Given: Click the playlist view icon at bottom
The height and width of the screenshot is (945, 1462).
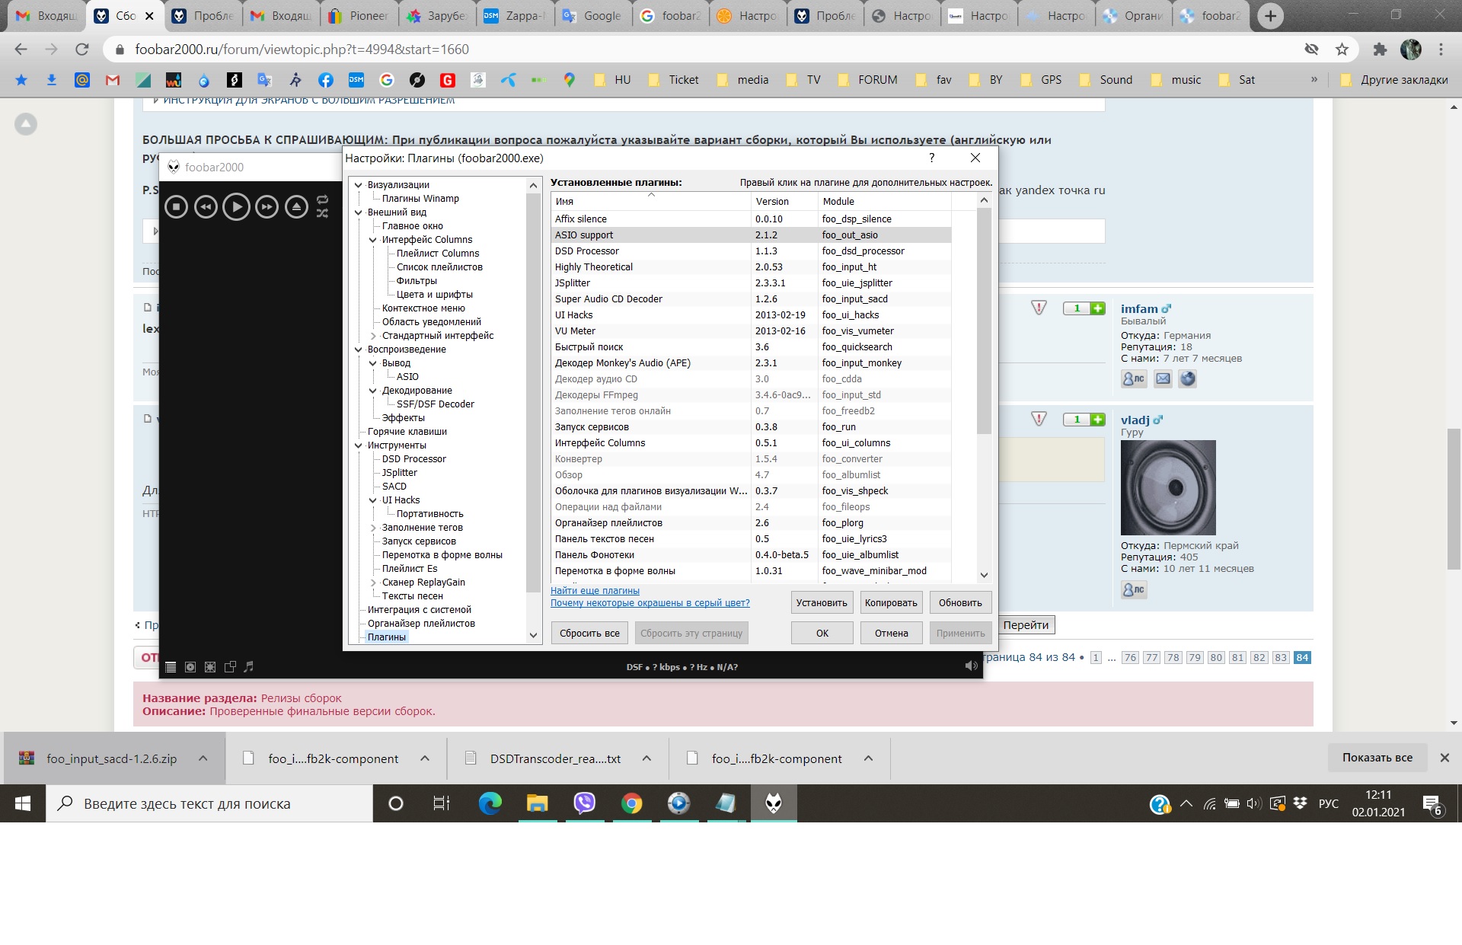Looking at the screenshot, I should pos(171,667).
